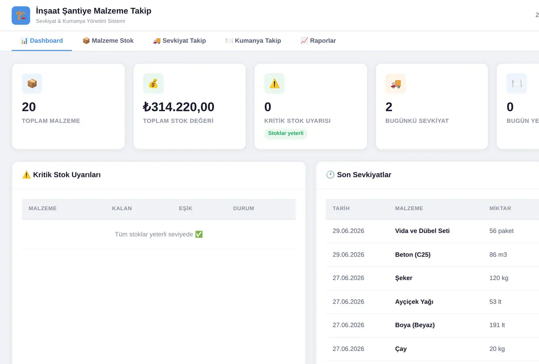Click the TOPLAM MALZEME card label
Screen dimensions: 539x364
(x=51, y=121)
